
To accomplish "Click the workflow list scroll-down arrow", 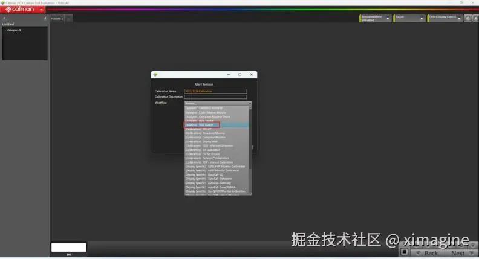I will [250, 194].
